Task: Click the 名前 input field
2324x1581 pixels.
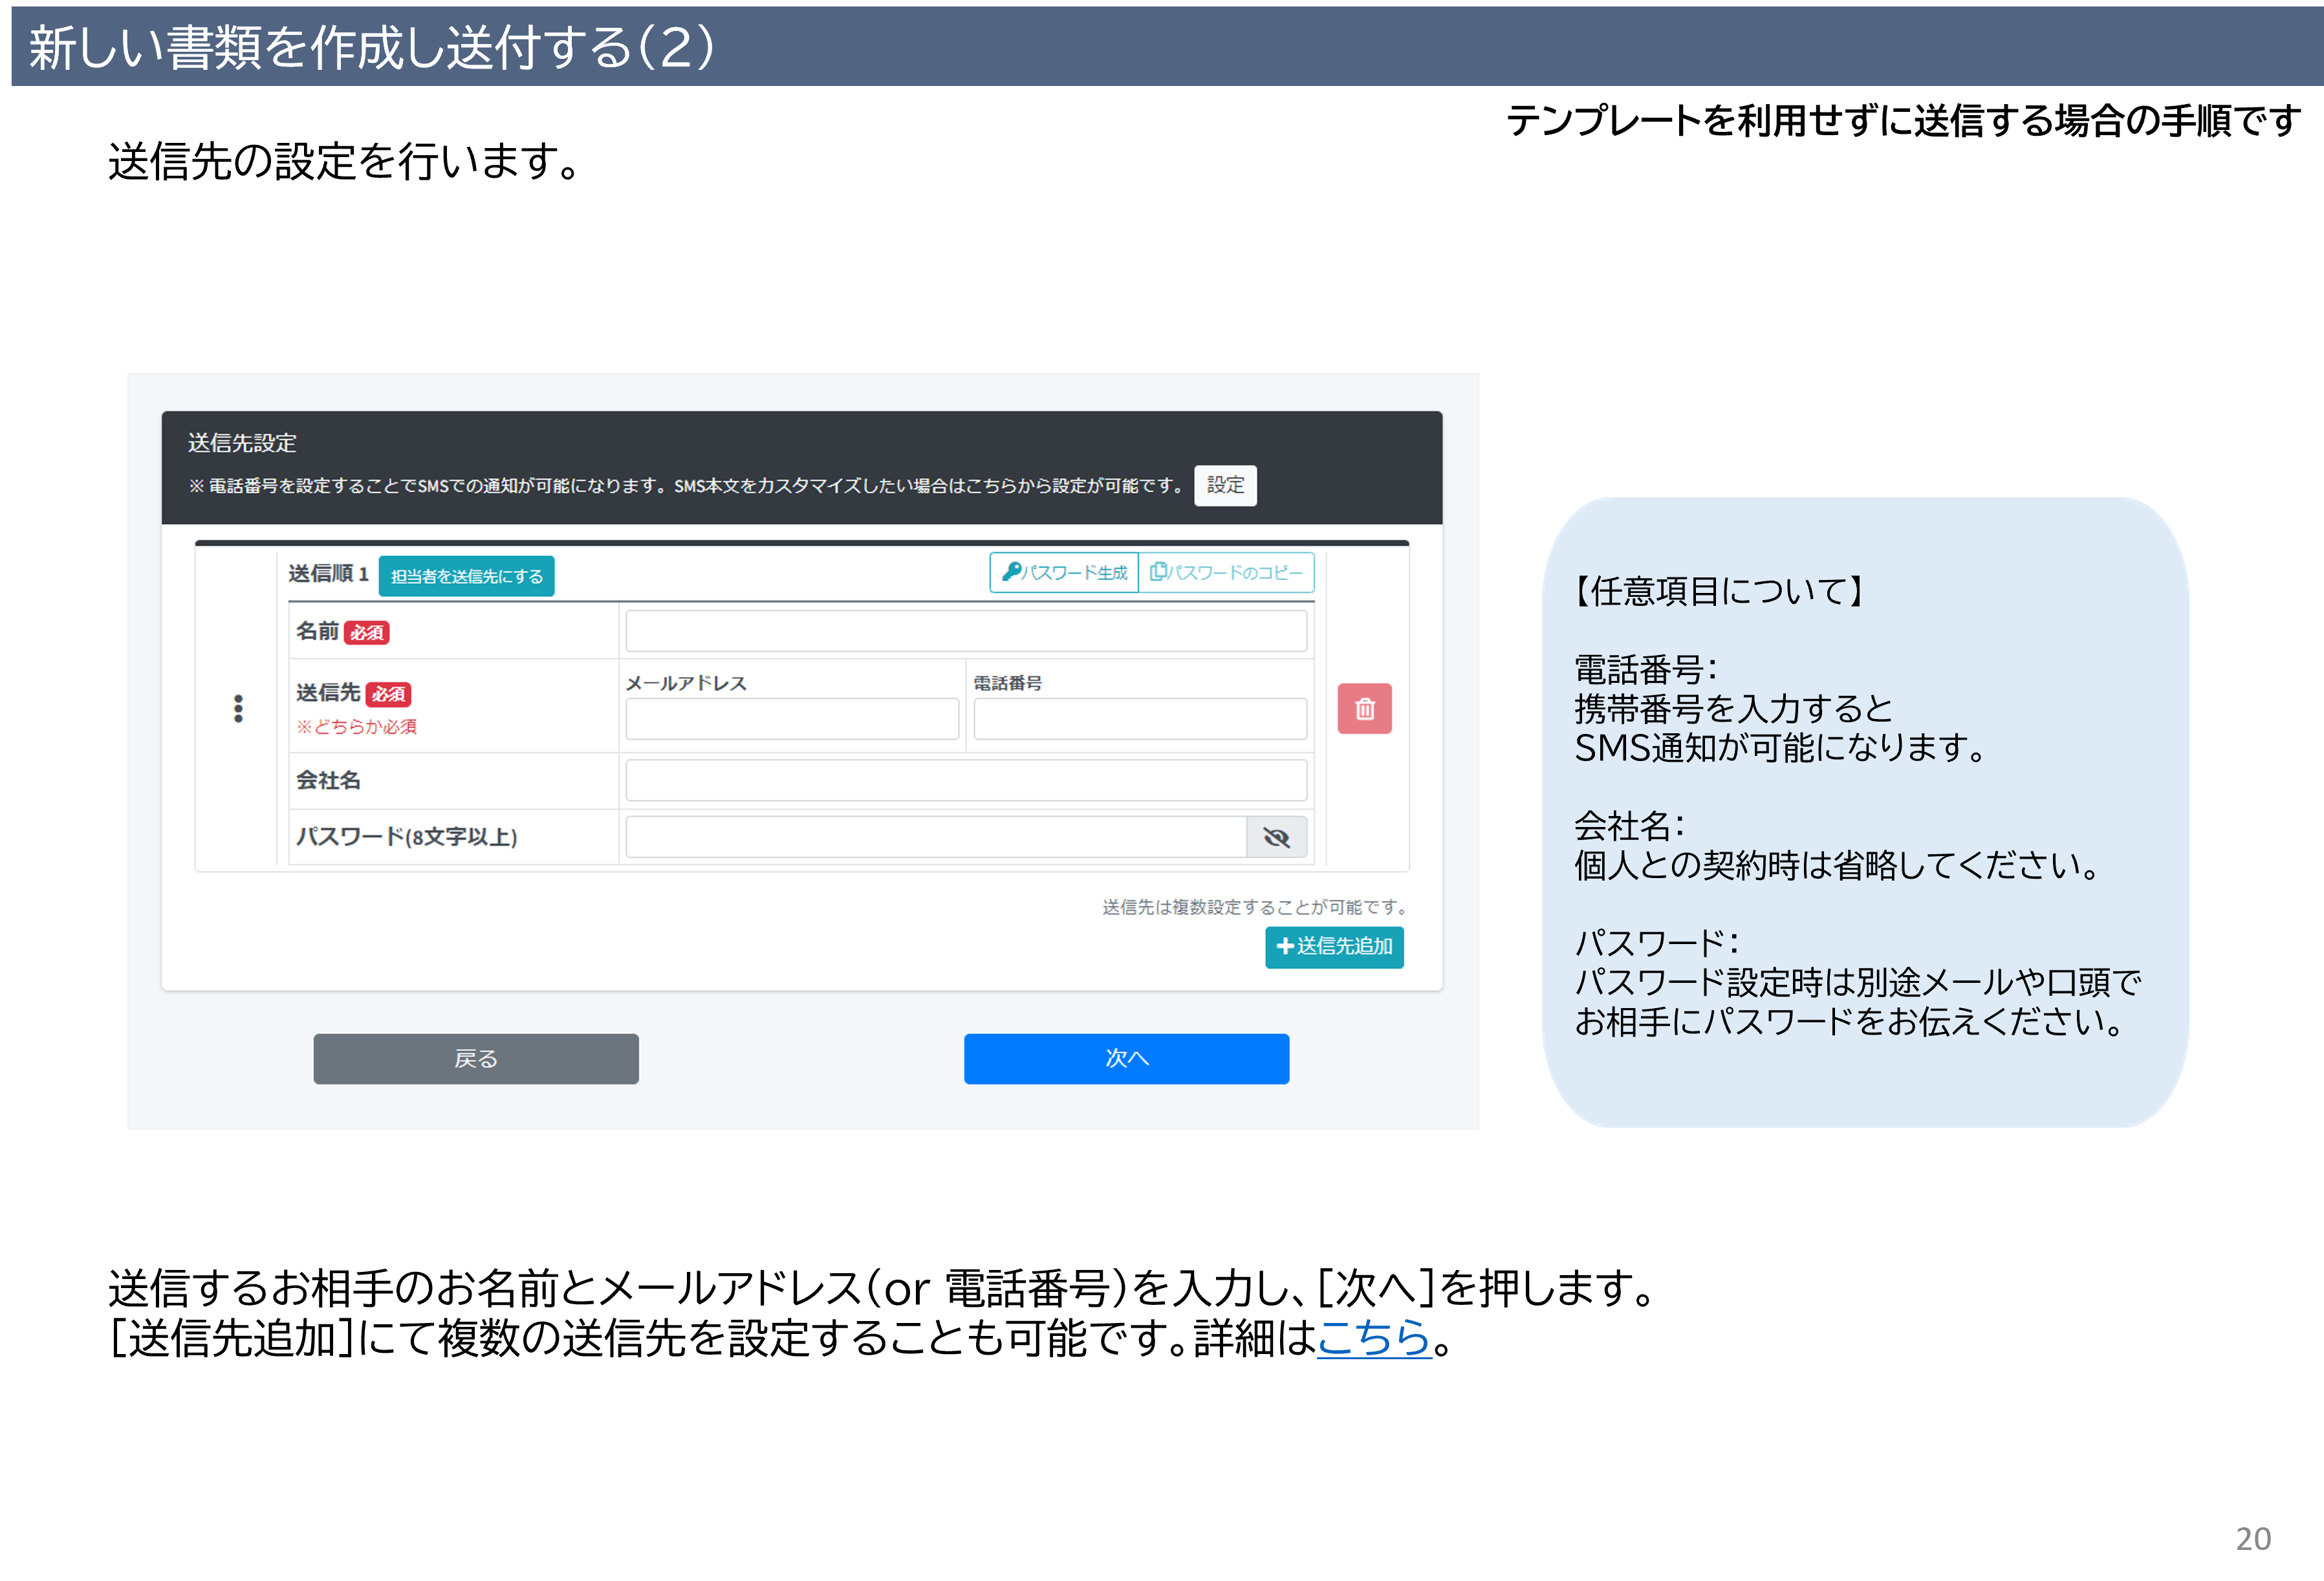Action: pos(966,632)
